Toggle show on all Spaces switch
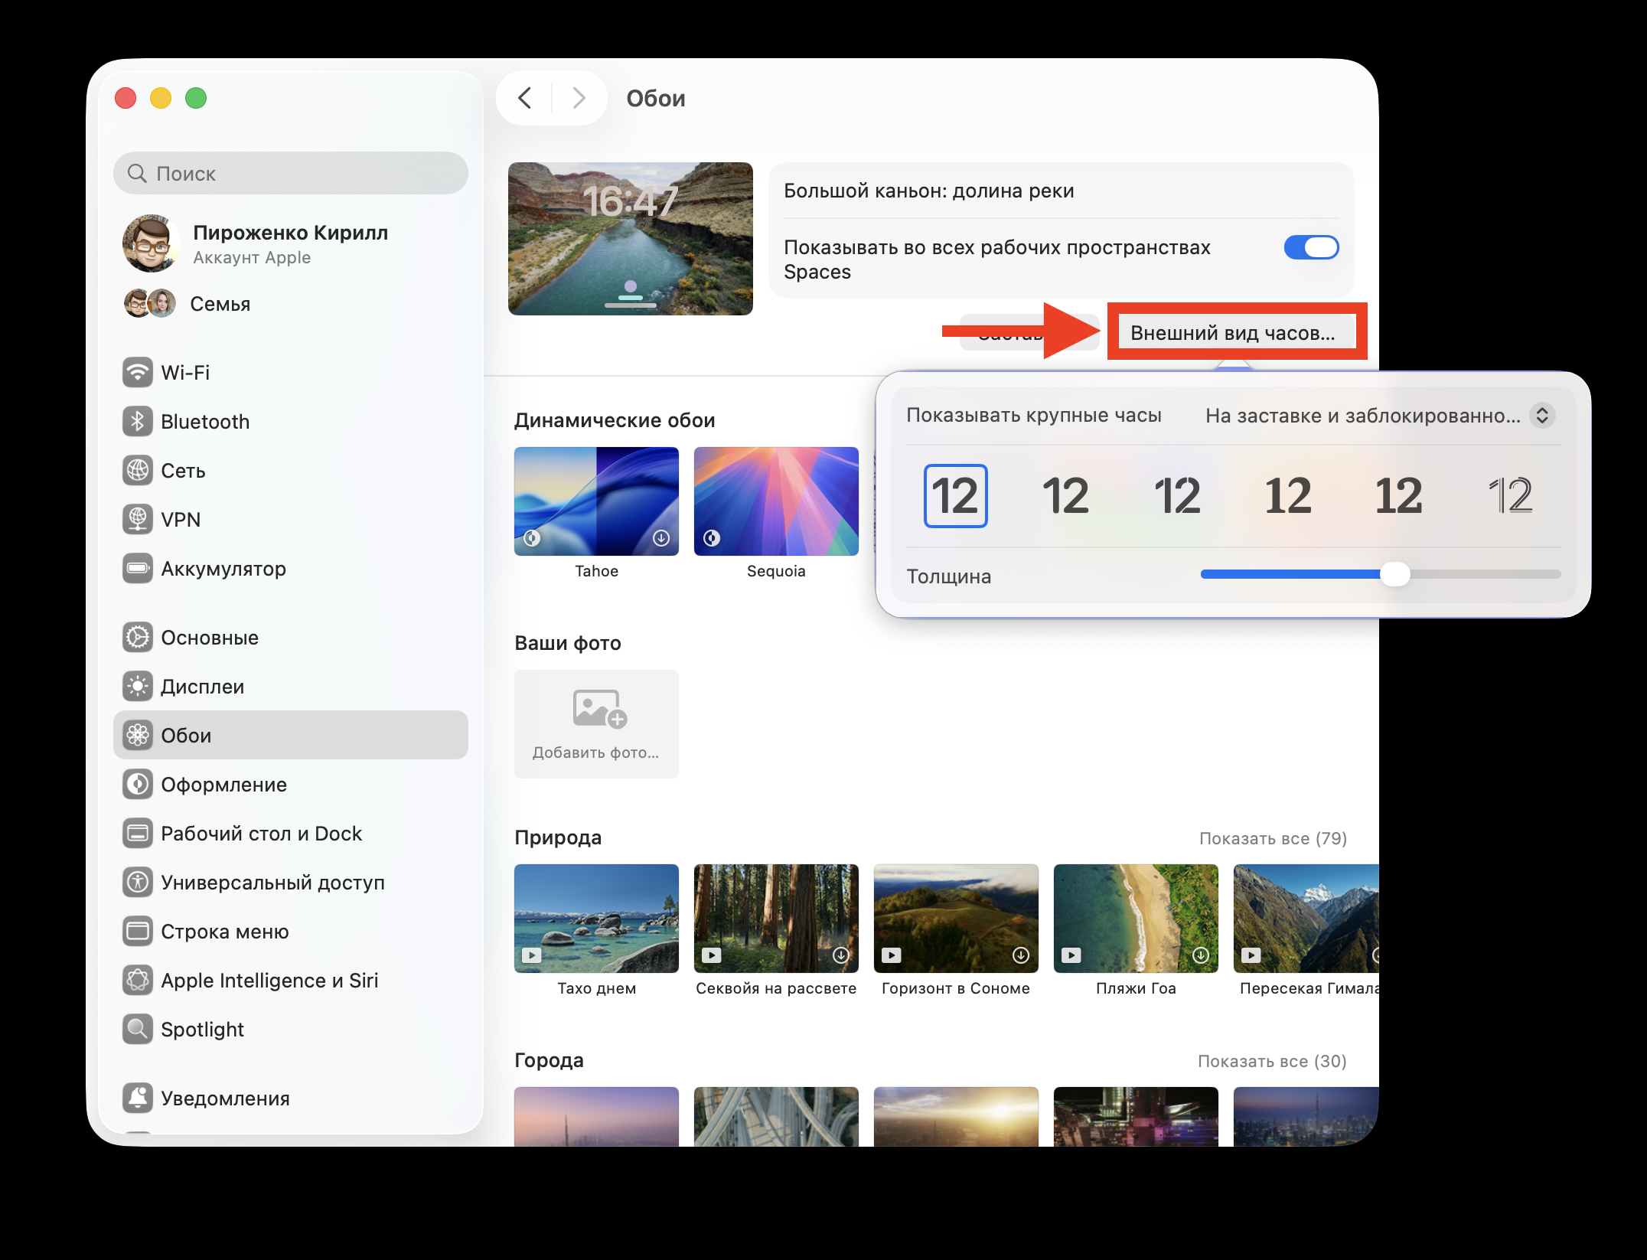Screen dimensions: 1647x1260 [1311, 247]
